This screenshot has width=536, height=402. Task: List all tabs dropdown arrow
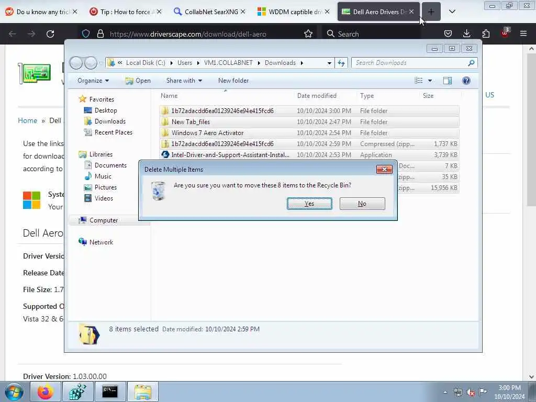(x=452, y=12)
